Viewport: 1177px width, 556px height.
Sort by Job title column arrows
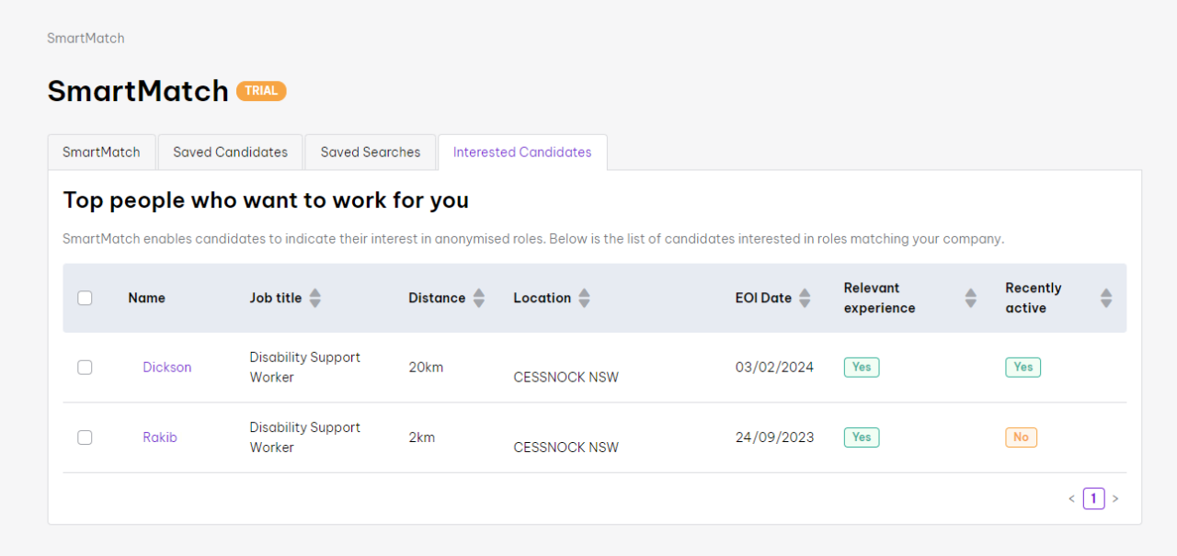click(315, 298)
